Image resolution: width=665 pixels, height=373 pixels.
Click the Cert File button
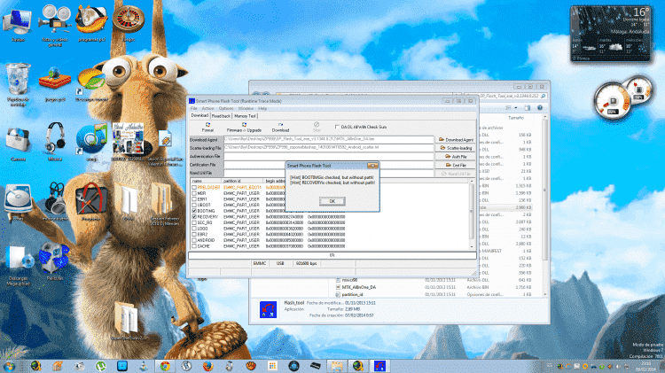[456, 165]
